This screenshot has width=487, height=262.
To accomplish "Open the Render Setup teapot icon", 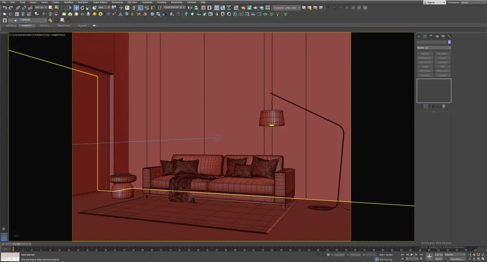I will coord(243,8).
